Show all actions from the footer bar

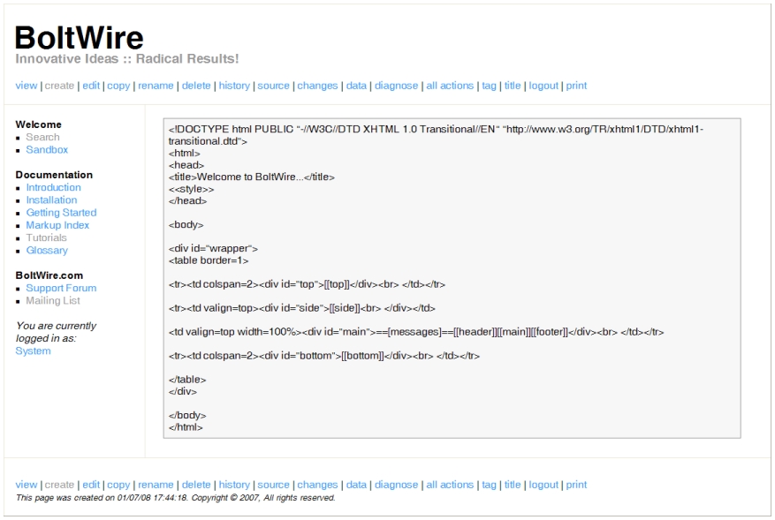[x=450, y=485]
